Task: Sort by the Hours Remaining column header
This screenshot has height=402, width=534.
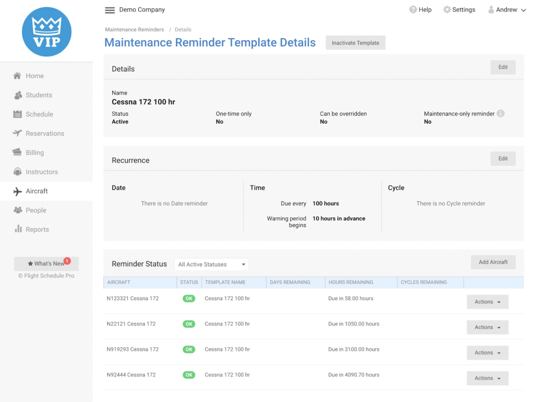Action: pyautogui.click(x=350, y=282)
